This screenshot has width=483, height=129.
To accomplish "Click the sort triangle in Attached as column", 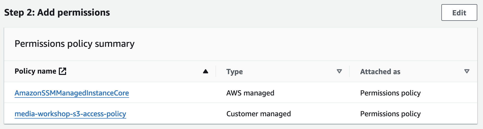I will 467,71.
